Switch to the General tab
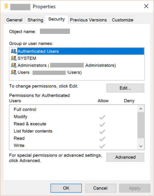The height and width of the screenshot is (196, 154). 14,20
